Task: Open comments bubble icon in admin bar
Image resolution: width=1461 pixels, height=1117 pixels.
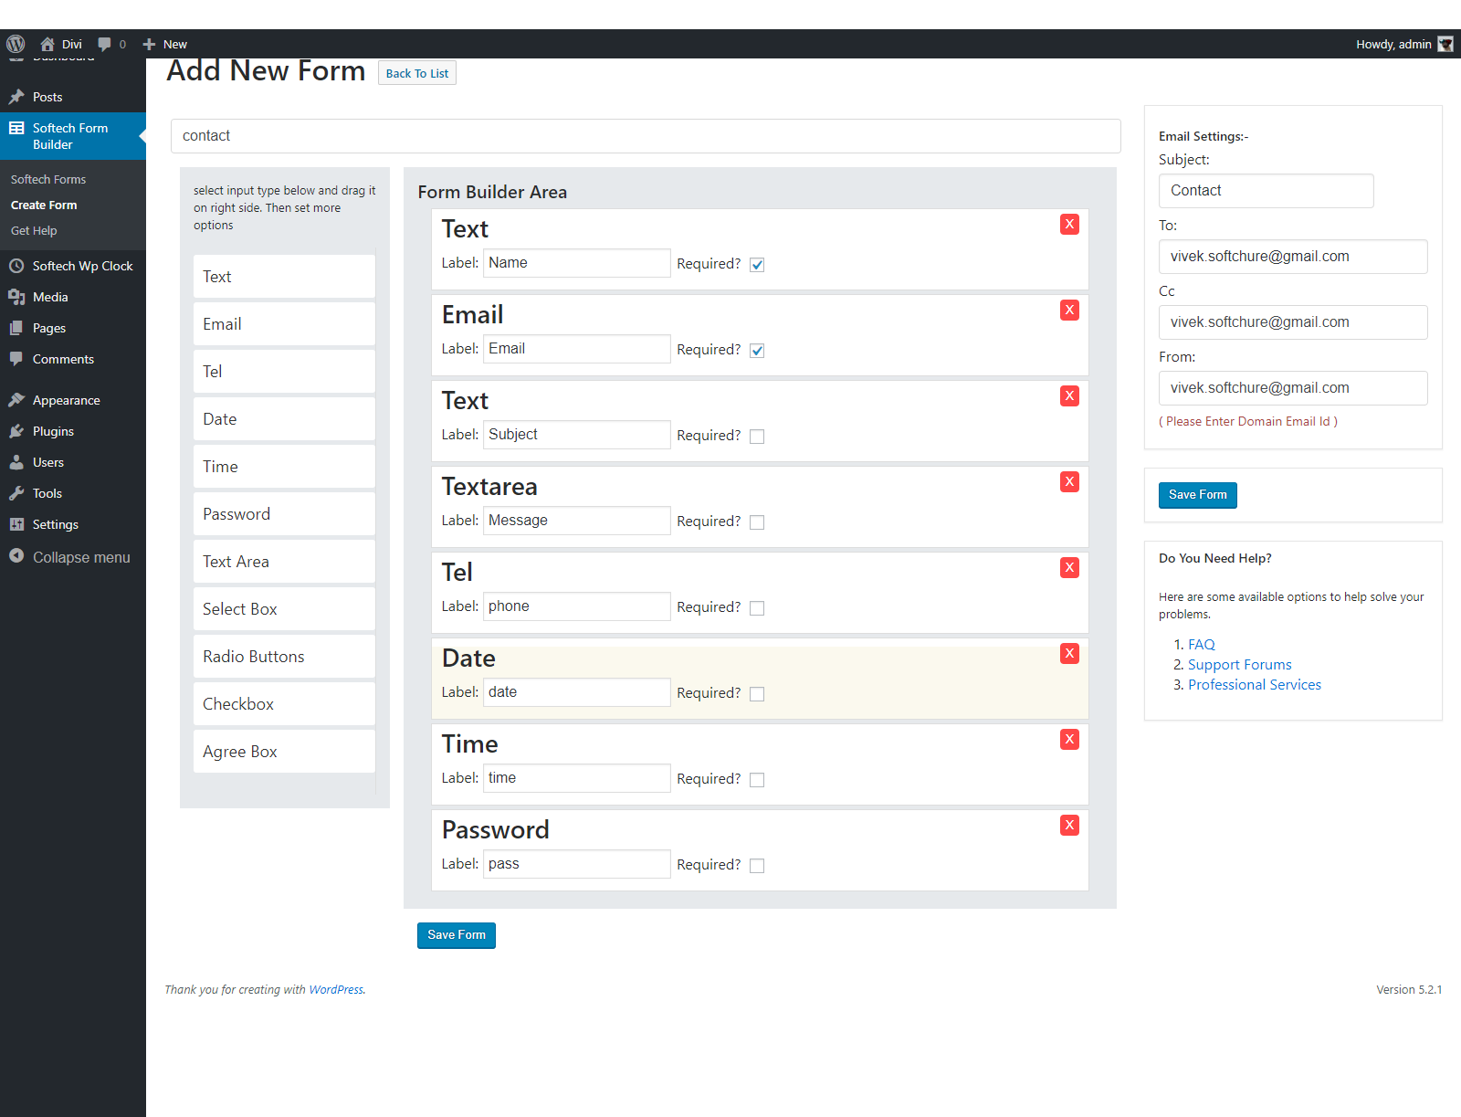Action: tap(105, 44)
